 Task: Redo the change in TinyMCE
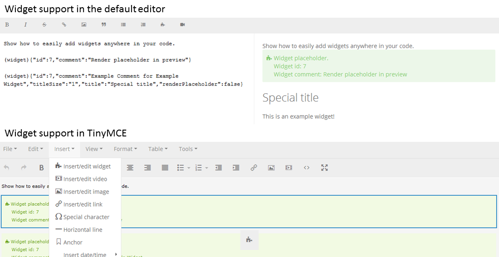pos(24,168)
